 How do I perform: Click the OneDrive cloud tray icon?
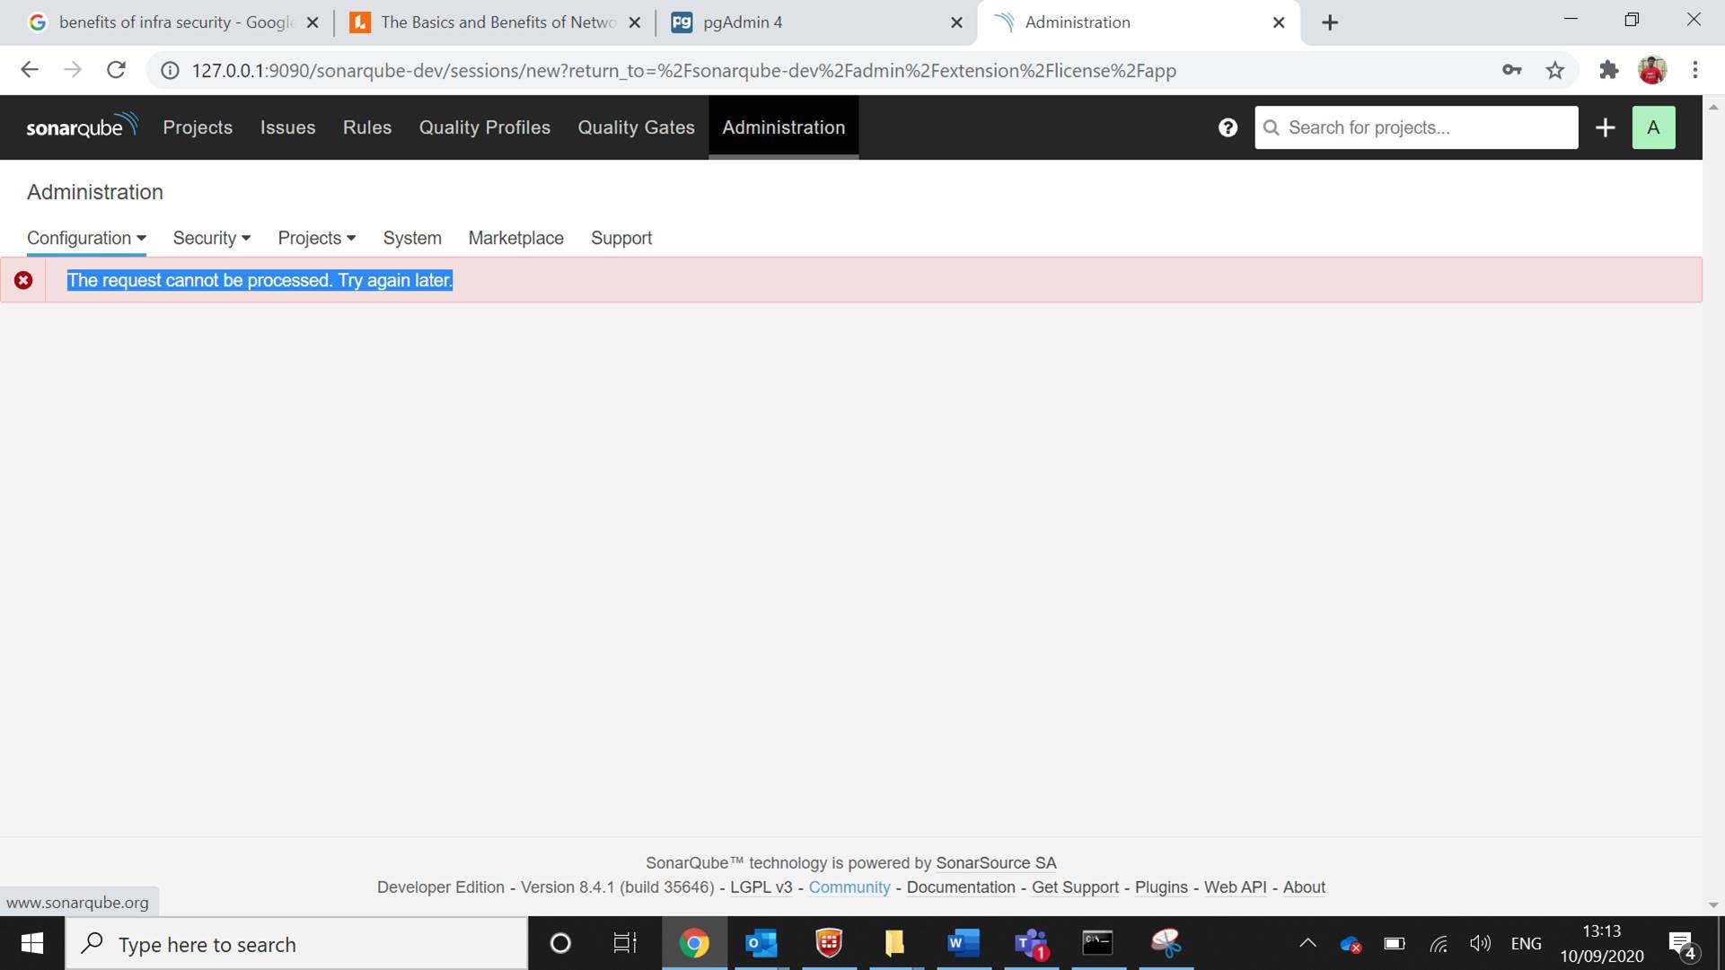pos(1351,944)
